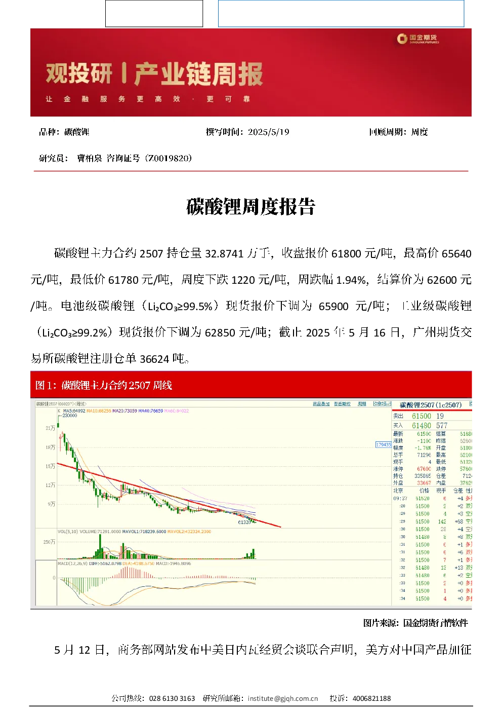Click the 碳酸锂周度报告 report title
The height and width of the screenshot is (711, 502).
pos(251,207)
